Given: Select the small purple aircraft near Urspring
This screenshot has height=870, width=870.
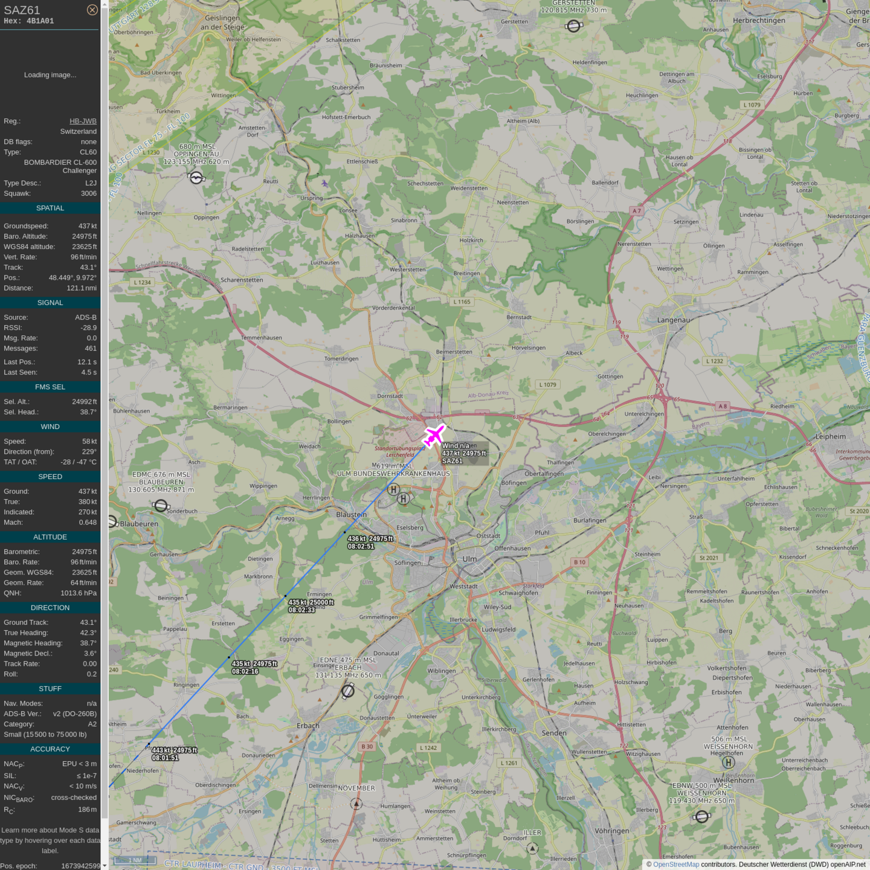Looking at the screenshot, I should pyautogui.click(x=325, y=184).
